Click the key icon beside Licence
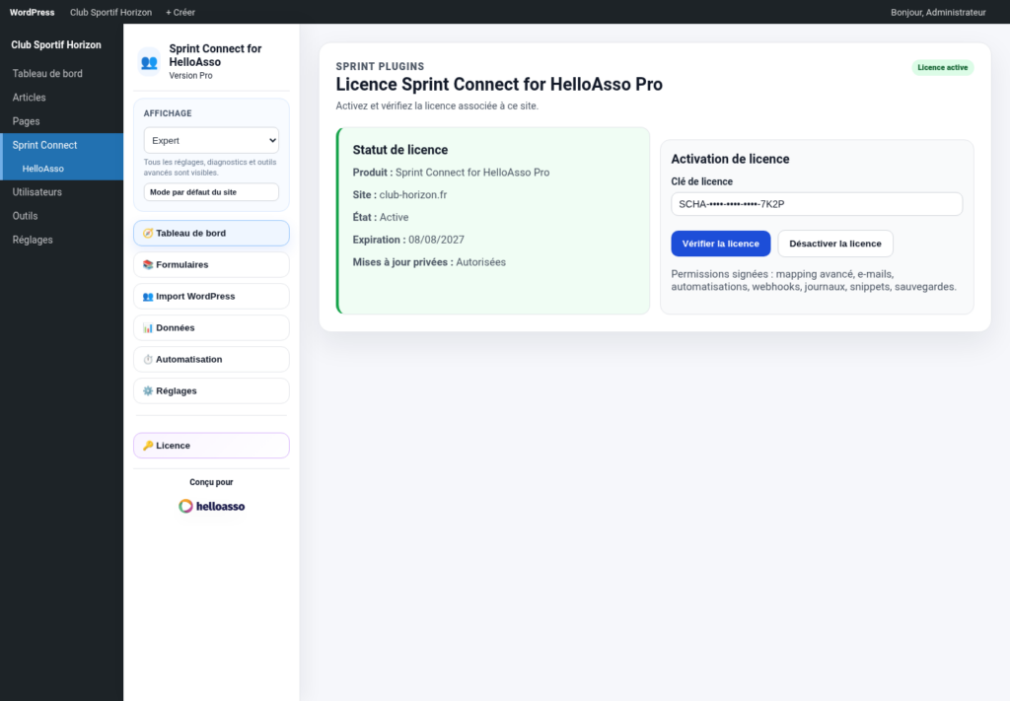The height and width of the screenshot is (701, 1010). click(148, 446)
